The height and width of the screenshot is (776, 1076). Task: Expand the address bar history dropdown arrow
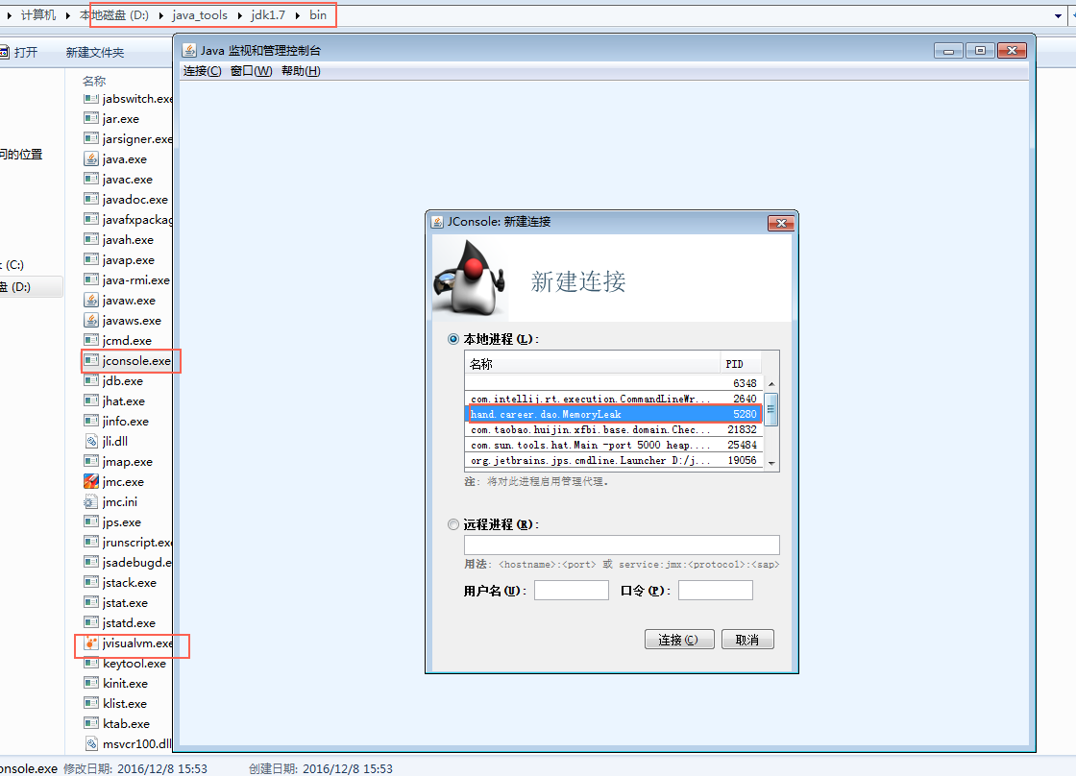click(x=1058, y=15)
